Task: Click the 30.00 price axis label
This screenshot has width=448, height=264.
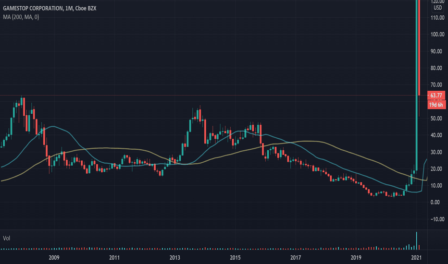Action: pos(436,152)
